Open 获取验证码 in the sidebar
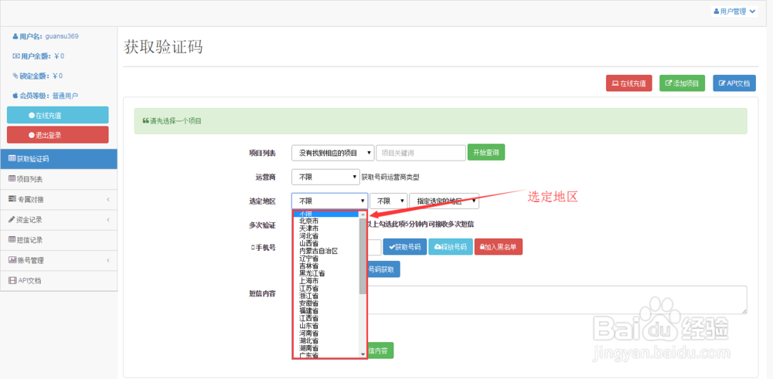773x379 pixels. point(59,159)
